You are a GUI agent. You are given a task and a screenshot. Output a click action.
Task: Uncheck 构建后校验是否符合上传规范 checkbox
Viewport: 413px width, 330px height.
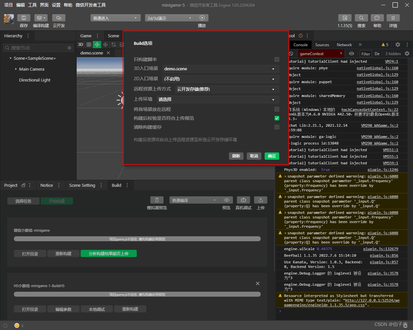277,118
